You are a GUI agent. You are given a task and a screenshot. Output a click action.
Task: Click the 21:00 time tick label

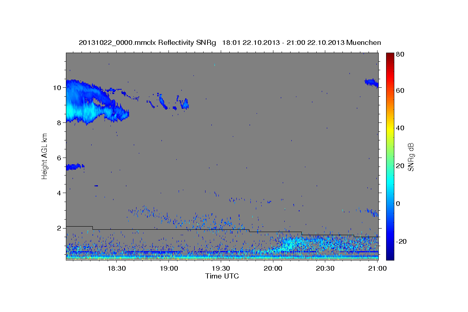[377, 269]
